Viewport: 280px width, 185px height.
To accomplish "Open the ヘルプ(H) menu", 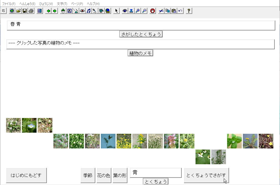I will click(x=93, y=4).
